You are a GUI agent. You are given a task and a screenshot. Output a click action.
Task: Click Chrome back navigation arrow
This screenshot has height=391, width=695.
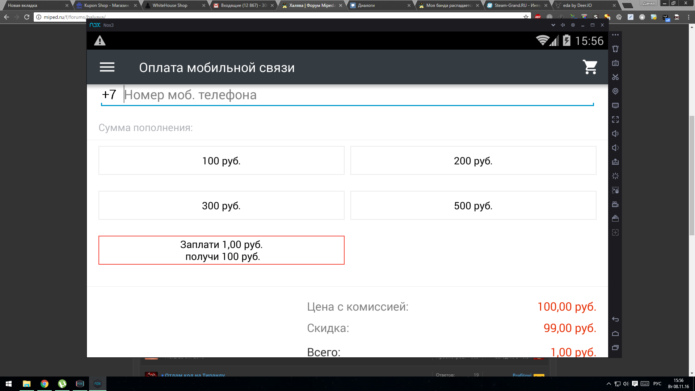tap(7, 17)
